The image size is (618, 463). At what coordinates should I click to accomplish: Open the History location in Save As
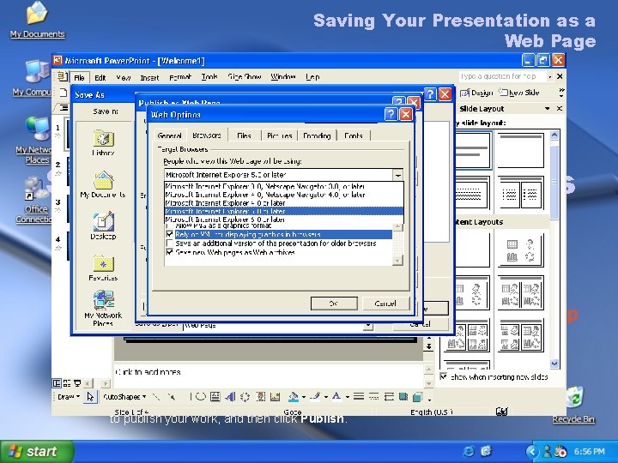pos(103,142)
